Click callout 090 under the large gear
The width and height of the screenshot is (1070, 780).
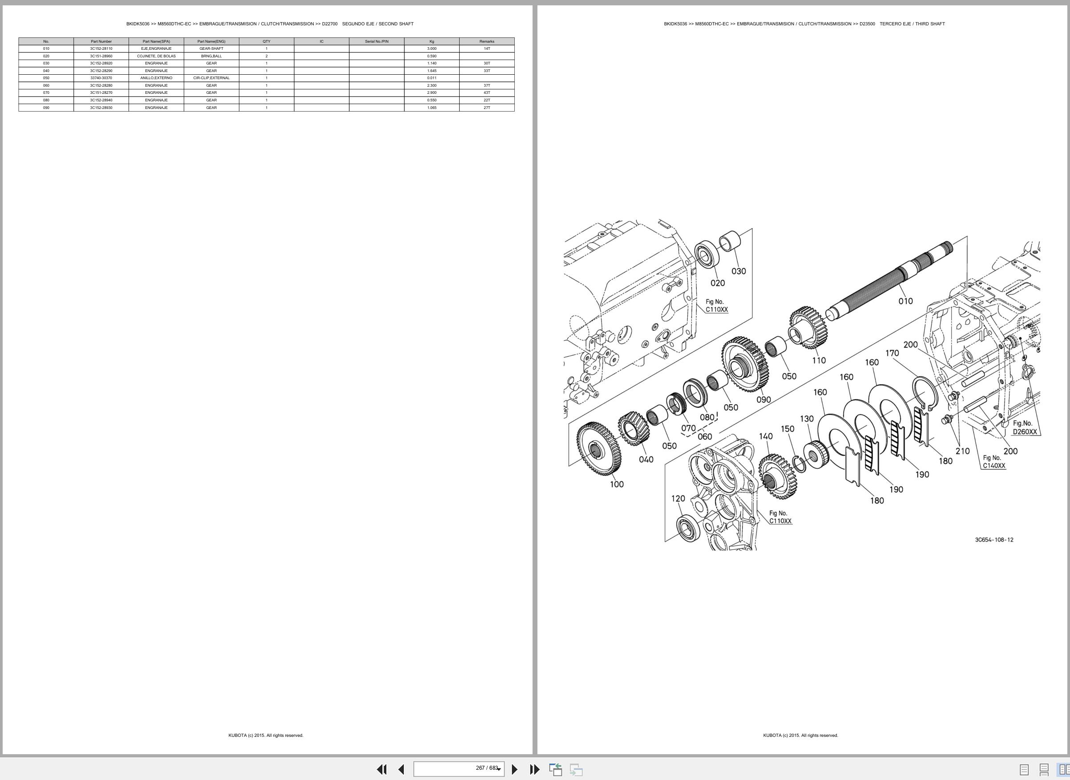[x=763, y=400]
